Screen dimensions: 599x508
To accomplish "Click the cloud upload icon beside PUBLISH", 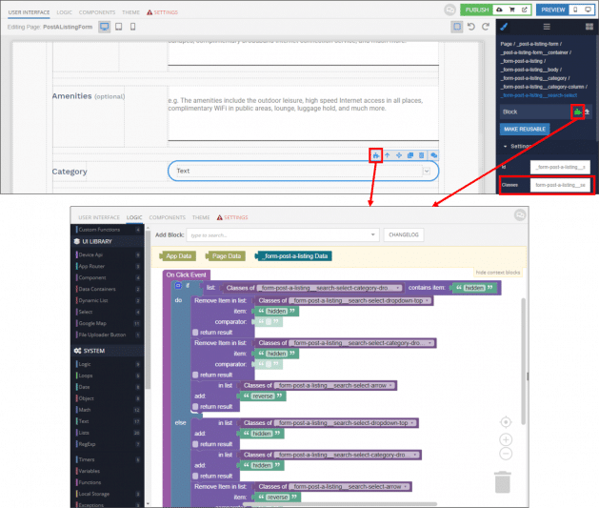I will coord(499,10).
